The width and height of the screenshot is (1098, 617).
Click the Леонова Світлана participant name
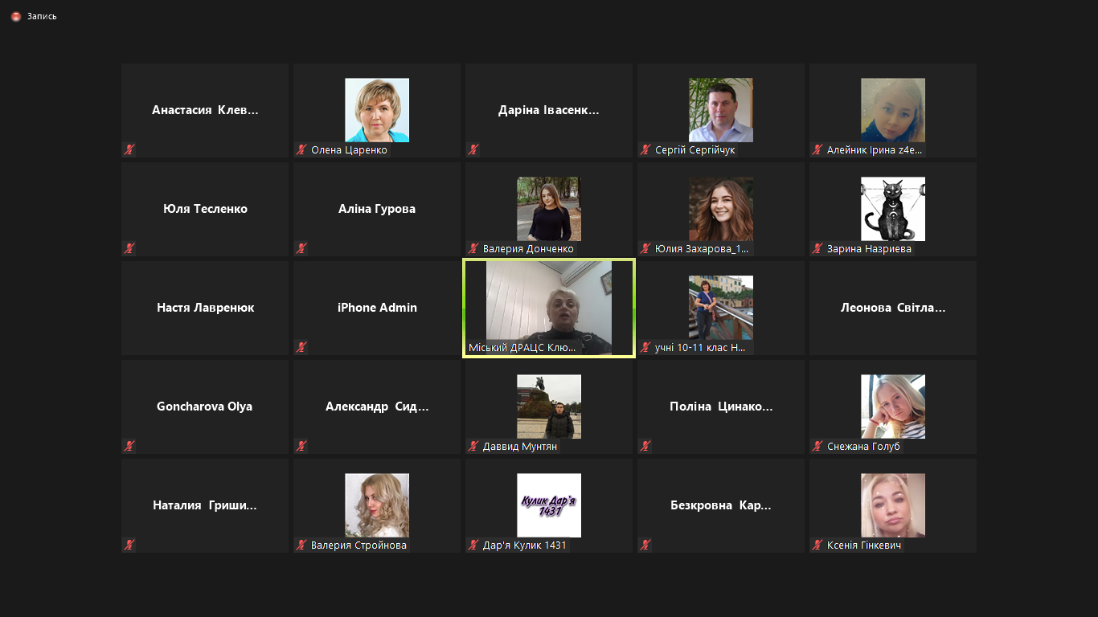pyautogui.click(x=892, y=308)
